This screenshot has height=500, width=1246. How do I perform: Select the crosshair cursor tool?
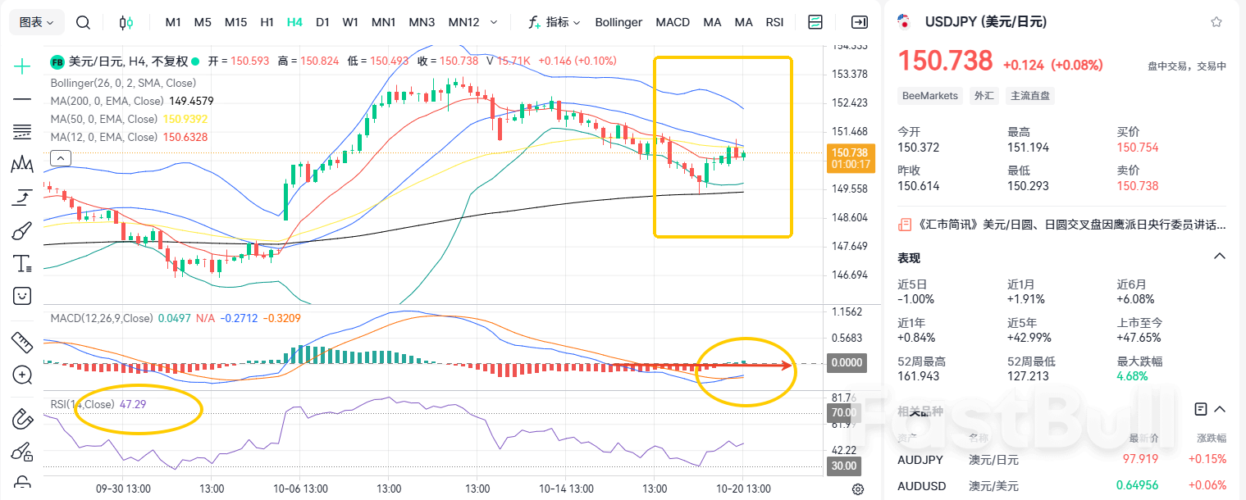pyautogui.click(x=22, y=66)
